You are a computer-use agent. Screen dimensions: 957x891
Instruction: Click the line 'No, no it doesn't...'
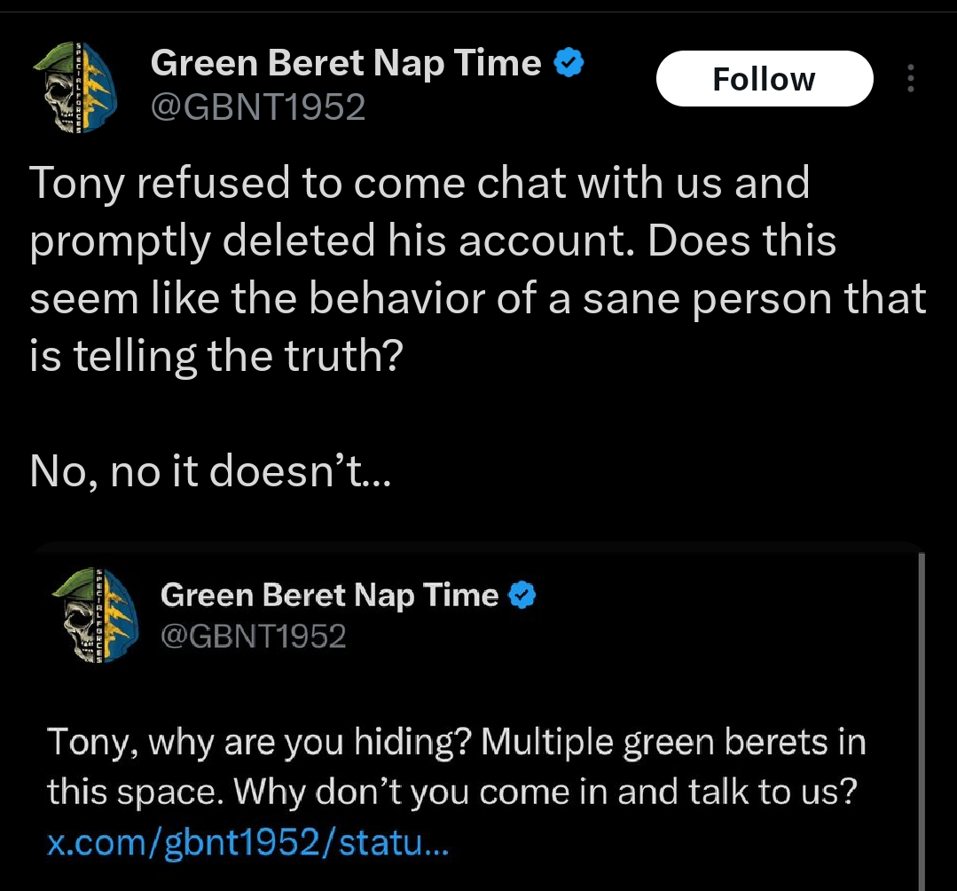click(x=210, y=471)
